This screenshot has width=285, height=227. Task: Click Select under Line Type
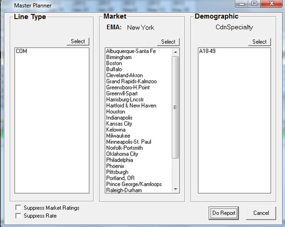point(78,41)
